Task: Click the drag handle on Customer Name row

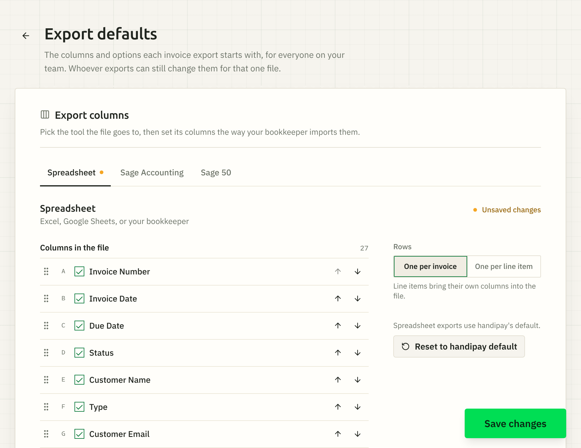Action: pos(46,380)
